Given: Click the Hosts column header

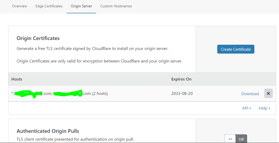Looking at the screenshot, I should point(17,79).
